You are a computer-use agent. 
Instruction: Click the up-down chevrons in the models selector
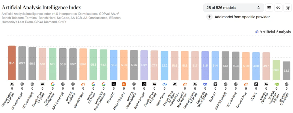pyautogui.click(x=259, y=8)
